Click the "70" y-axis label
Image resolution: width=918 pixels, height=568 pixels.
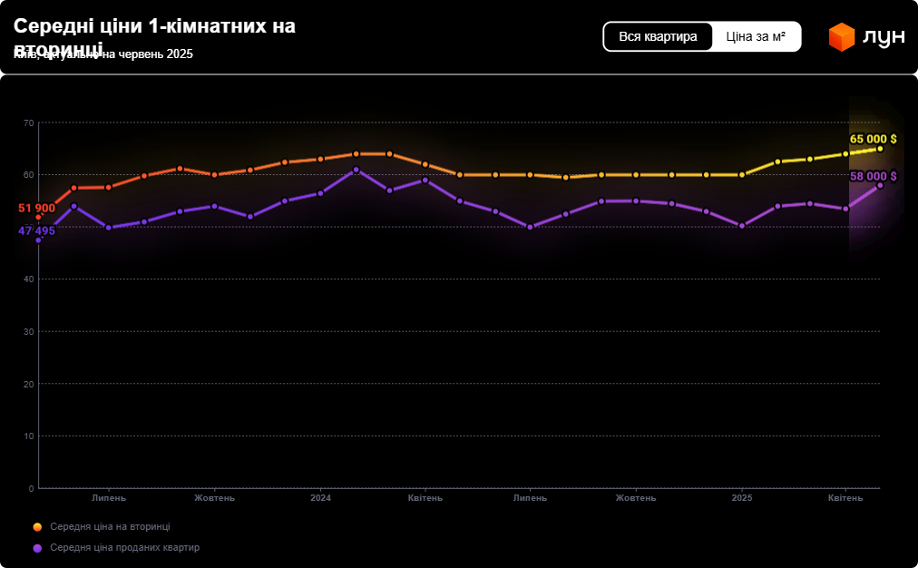28,122
